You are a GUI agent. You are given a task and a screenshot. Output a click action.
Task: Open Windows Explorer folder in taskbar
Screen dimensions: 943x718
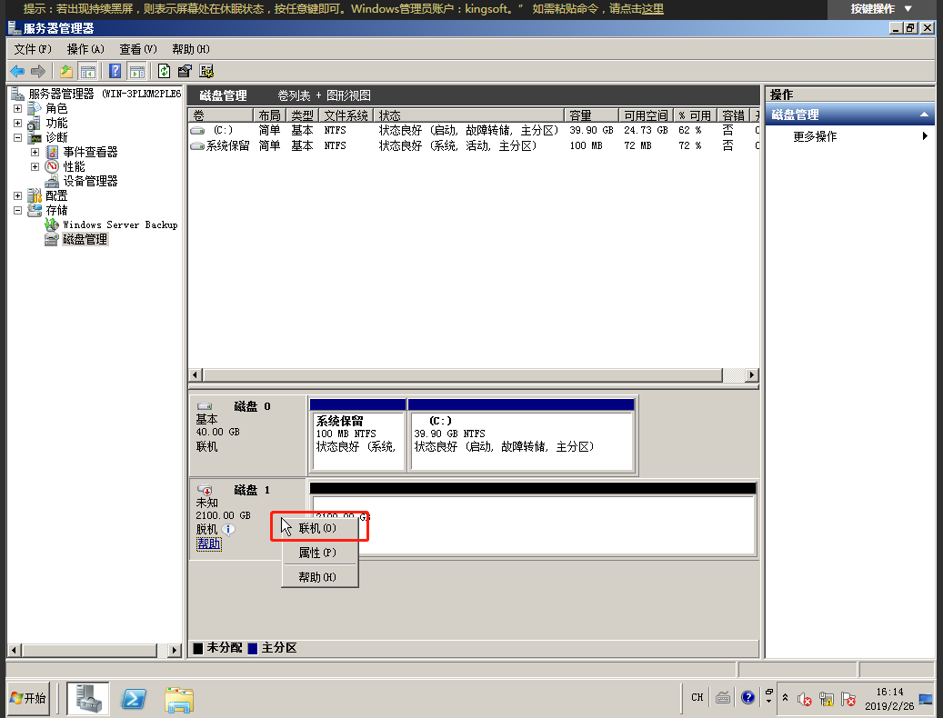179,698
